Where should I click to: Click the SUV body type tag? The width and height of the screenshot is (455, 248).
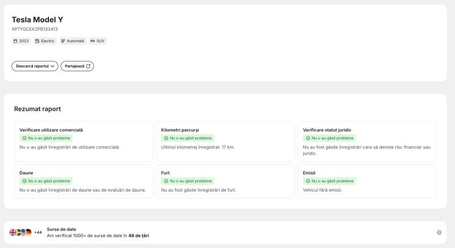(97, 41)
